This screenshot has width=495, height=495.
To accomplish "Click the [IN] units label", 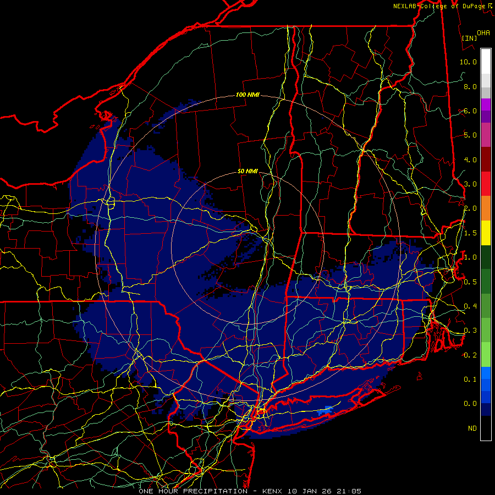I will click(469, 38).
